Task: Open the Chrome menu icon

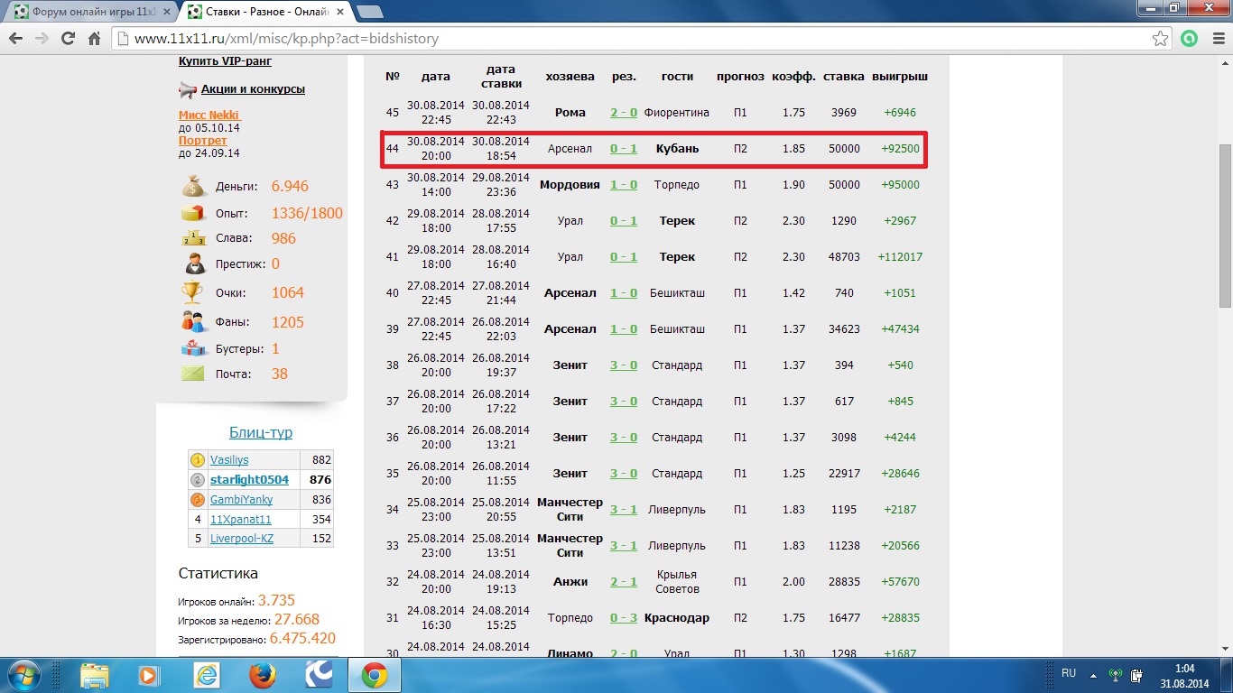Action: pos(1215,39)
